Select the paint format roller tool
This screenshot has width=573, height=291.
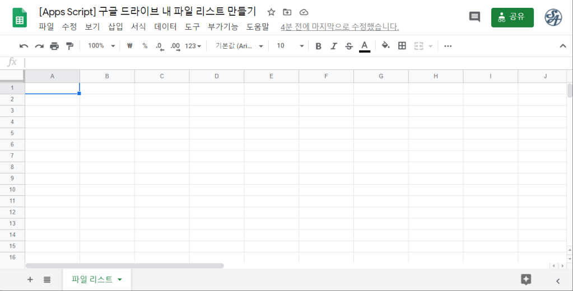click(x=69, y=46)
